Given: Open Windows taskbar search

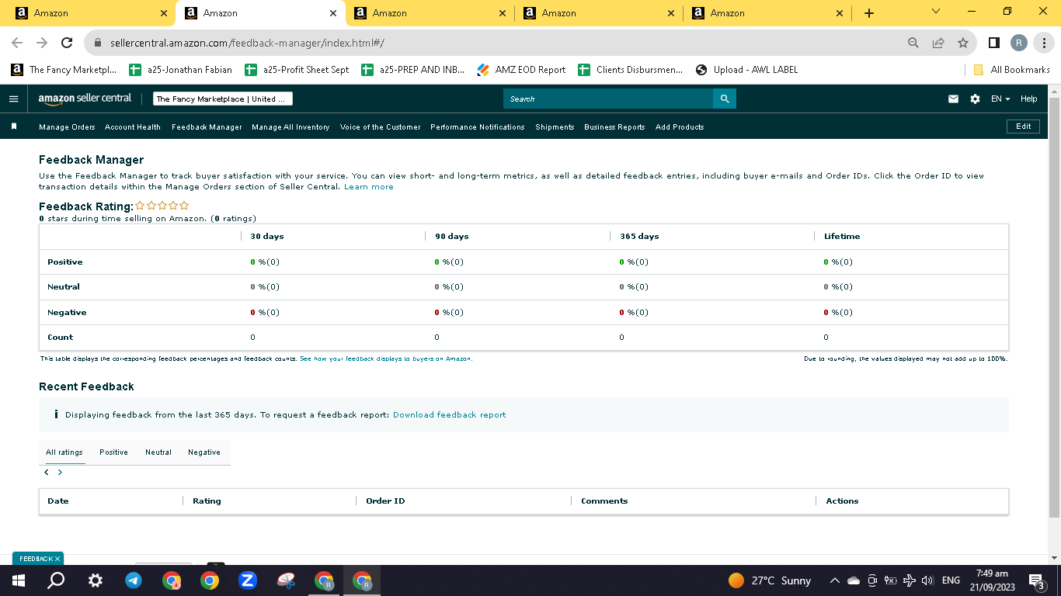Looking at the screenshot, I should point(56,580).
